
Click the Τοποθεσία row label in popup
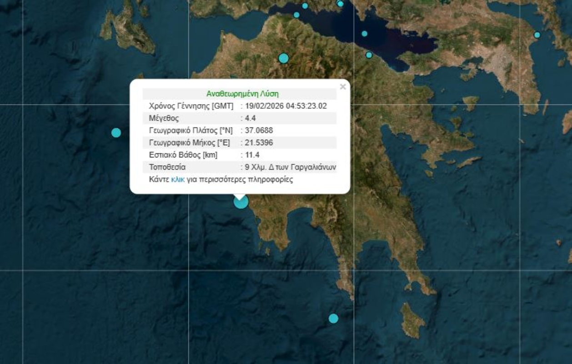click(x=167, y=167)
